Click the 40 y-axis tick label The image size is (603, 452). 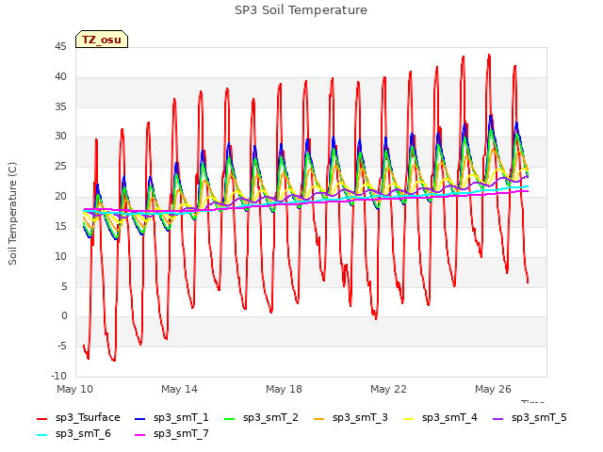[60, 77]
